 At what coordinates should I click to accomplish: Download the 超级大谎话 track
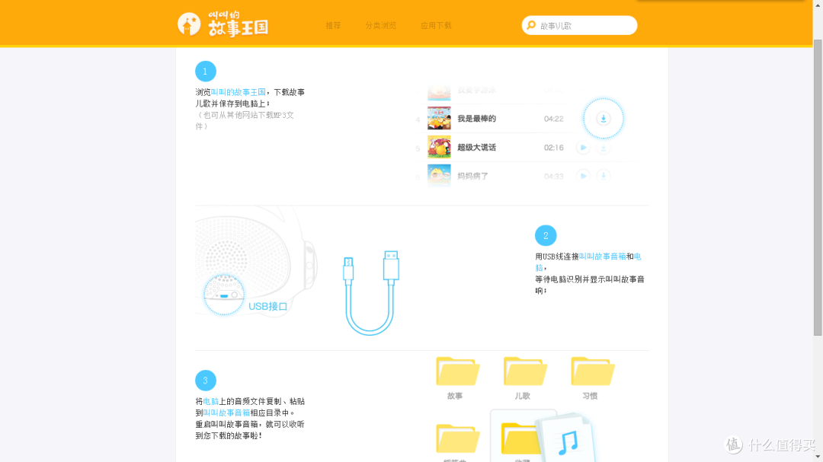click(604, 148)
